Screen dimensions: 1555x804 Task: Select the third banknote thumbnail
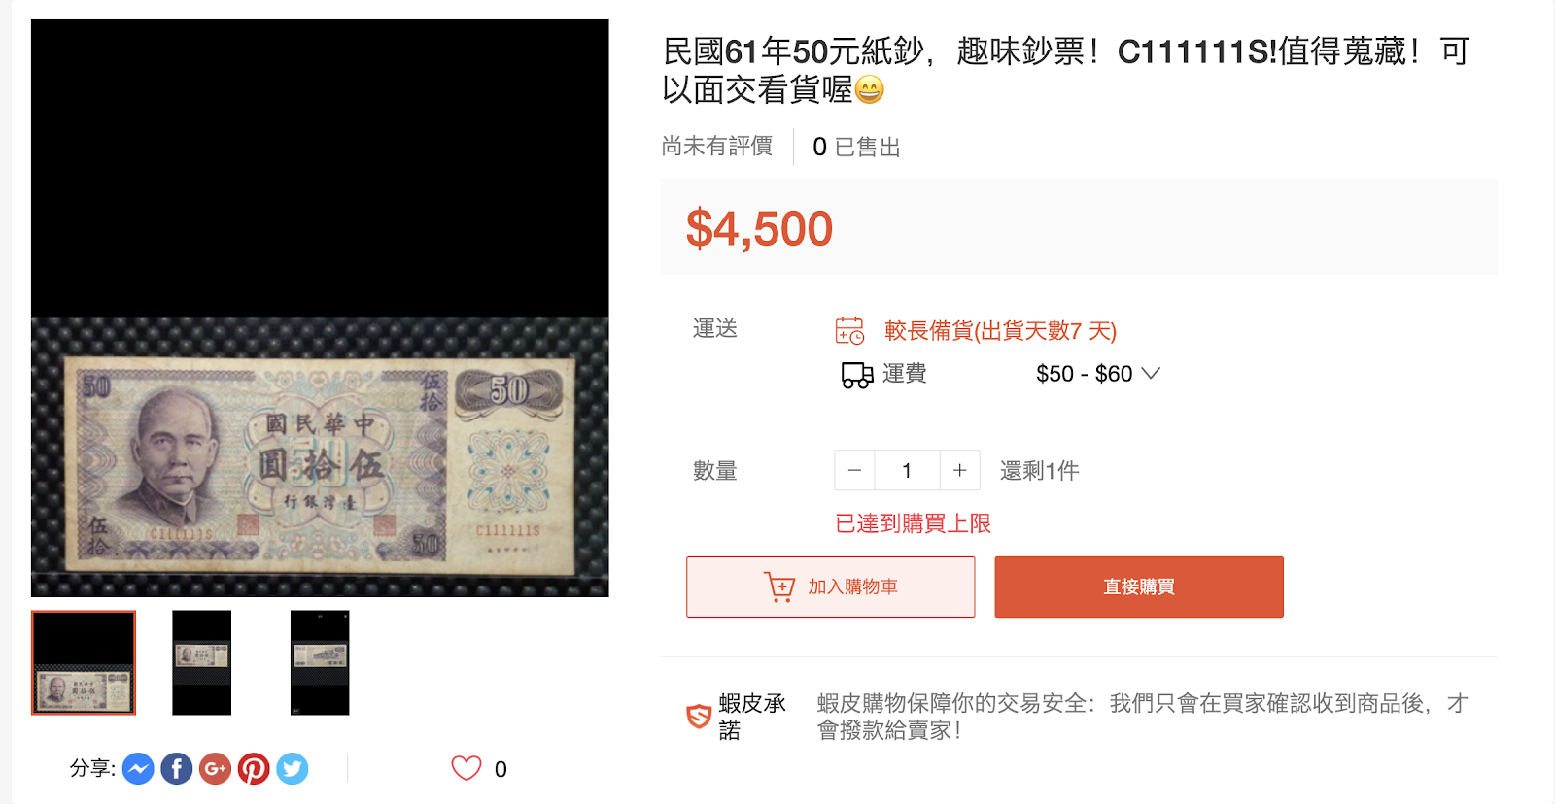pos(320,663)
